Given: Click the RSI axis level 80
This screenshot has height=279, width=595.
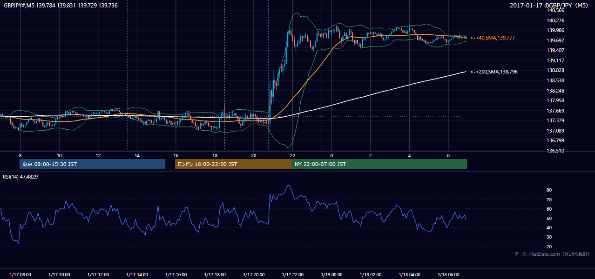Looking at the screenshot, I should click(x=549, y=190).
